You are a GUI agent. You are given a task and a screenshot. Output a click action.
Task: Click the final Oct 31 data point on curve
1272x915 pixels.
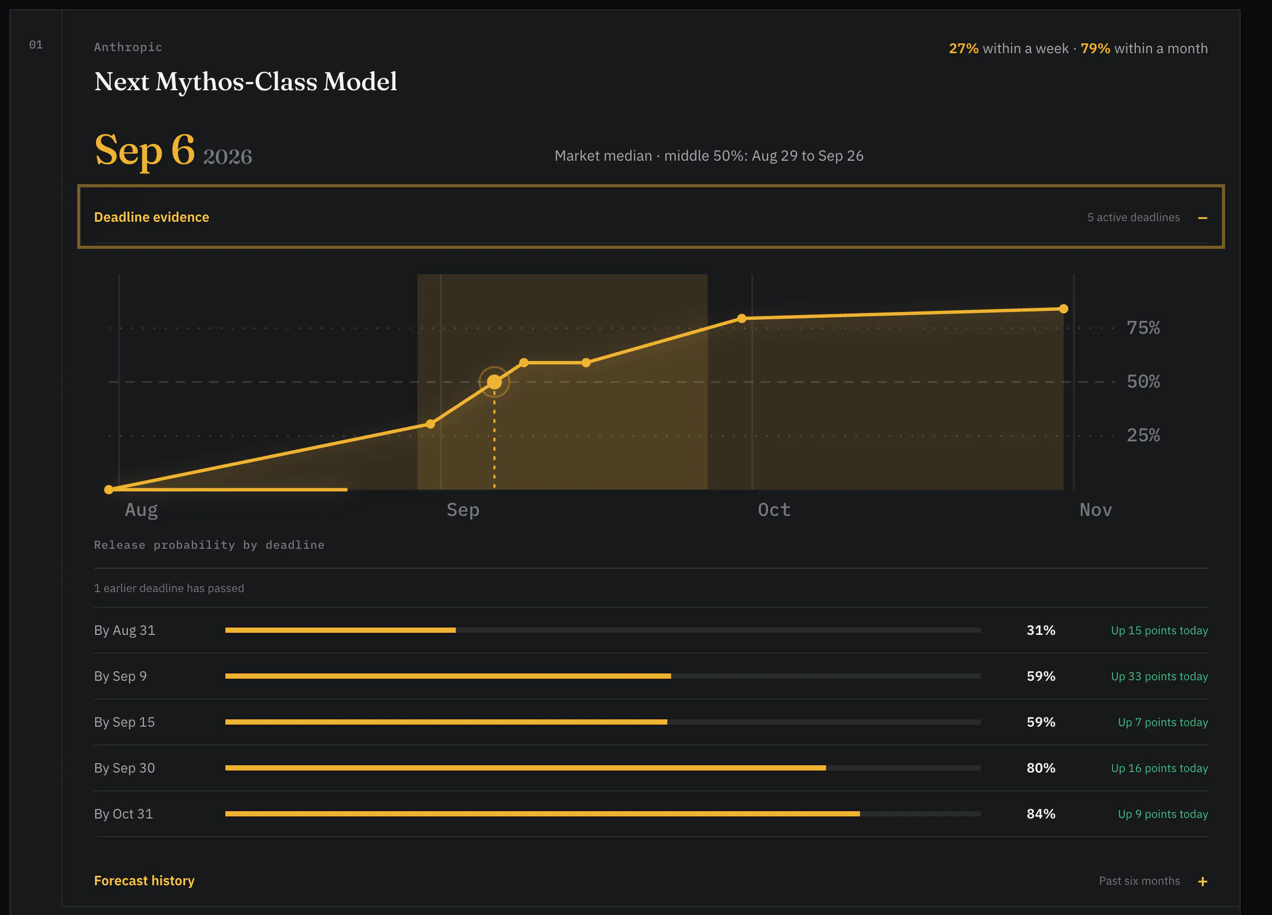click(x=1063, y=308)
